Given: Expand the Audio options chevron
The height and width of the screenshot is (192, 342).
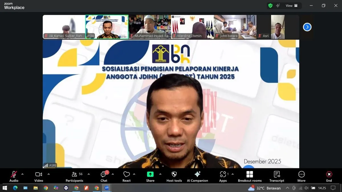Looking at the screenshot, I should (x=23, y=174).
